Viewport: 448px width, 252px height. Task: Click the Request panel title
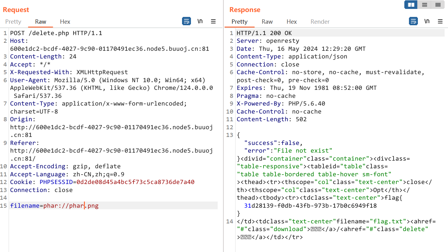coord(16,10)
